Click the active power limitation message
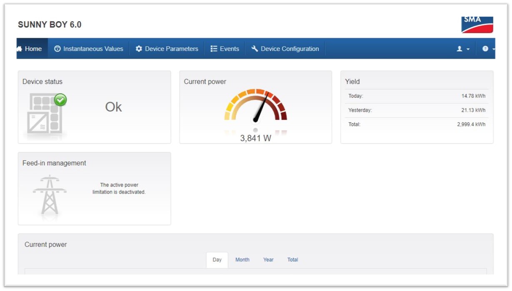 pos(119,189)
